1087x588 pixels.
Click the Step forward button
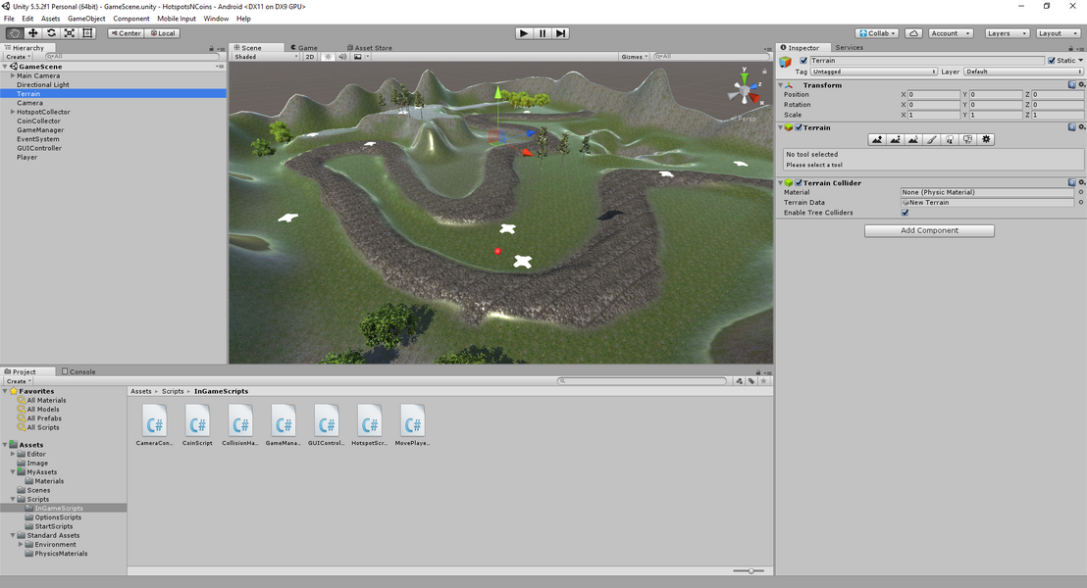(x=560, y=33)
